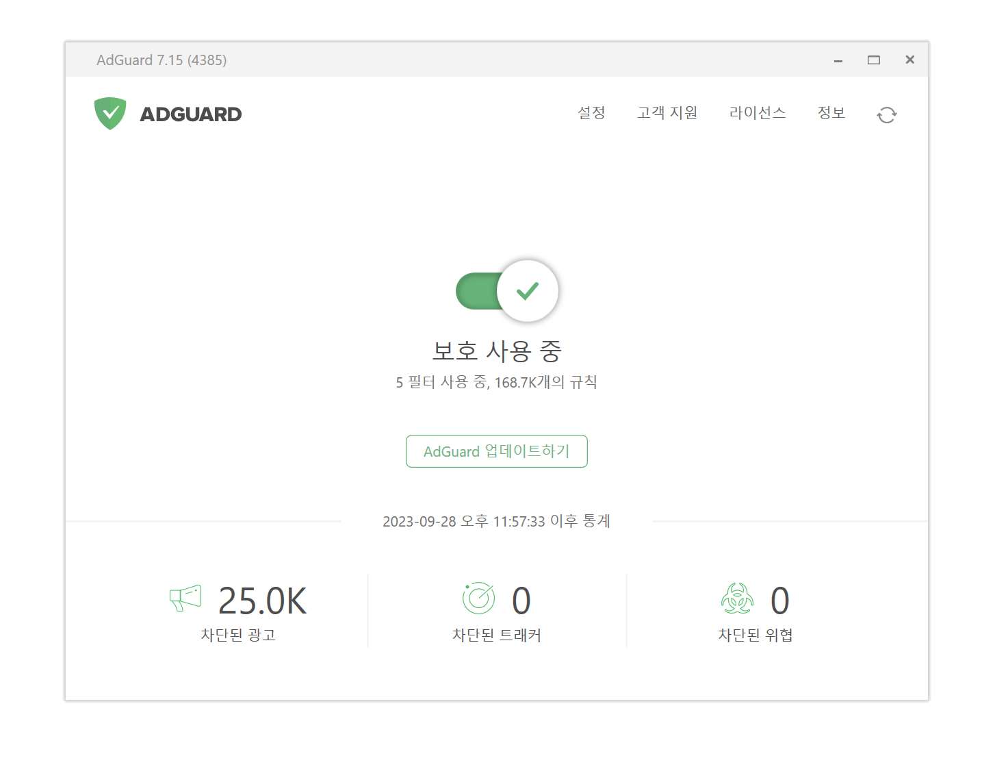Open the 라이선스 license menu
This screenshot has width=982, height=758.
coord(757,113)
